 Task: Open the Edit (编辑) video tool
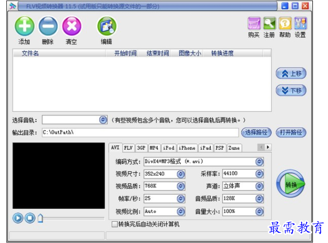[x=107, y=26]
